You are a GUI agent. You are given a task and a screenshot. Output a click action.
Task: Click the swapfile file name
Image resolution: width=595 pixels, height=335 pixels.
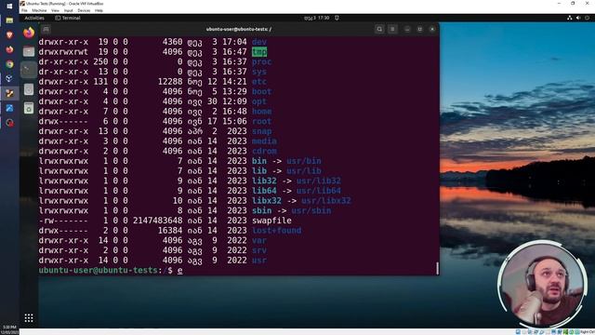(271, 221)
